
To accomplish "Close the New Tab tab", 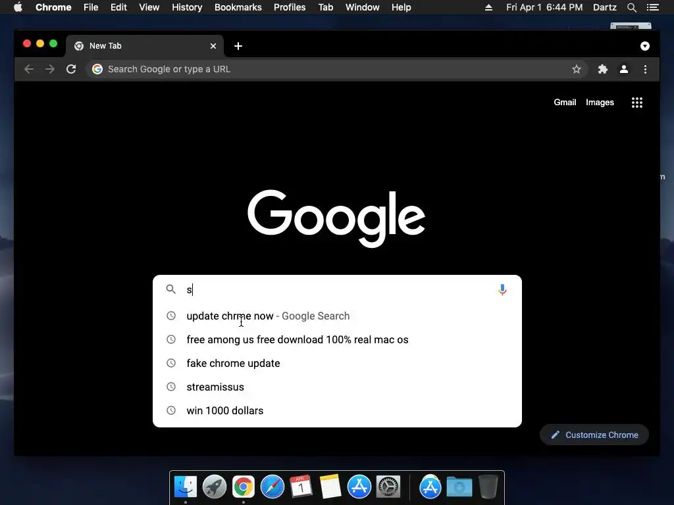I will [213, 46].
